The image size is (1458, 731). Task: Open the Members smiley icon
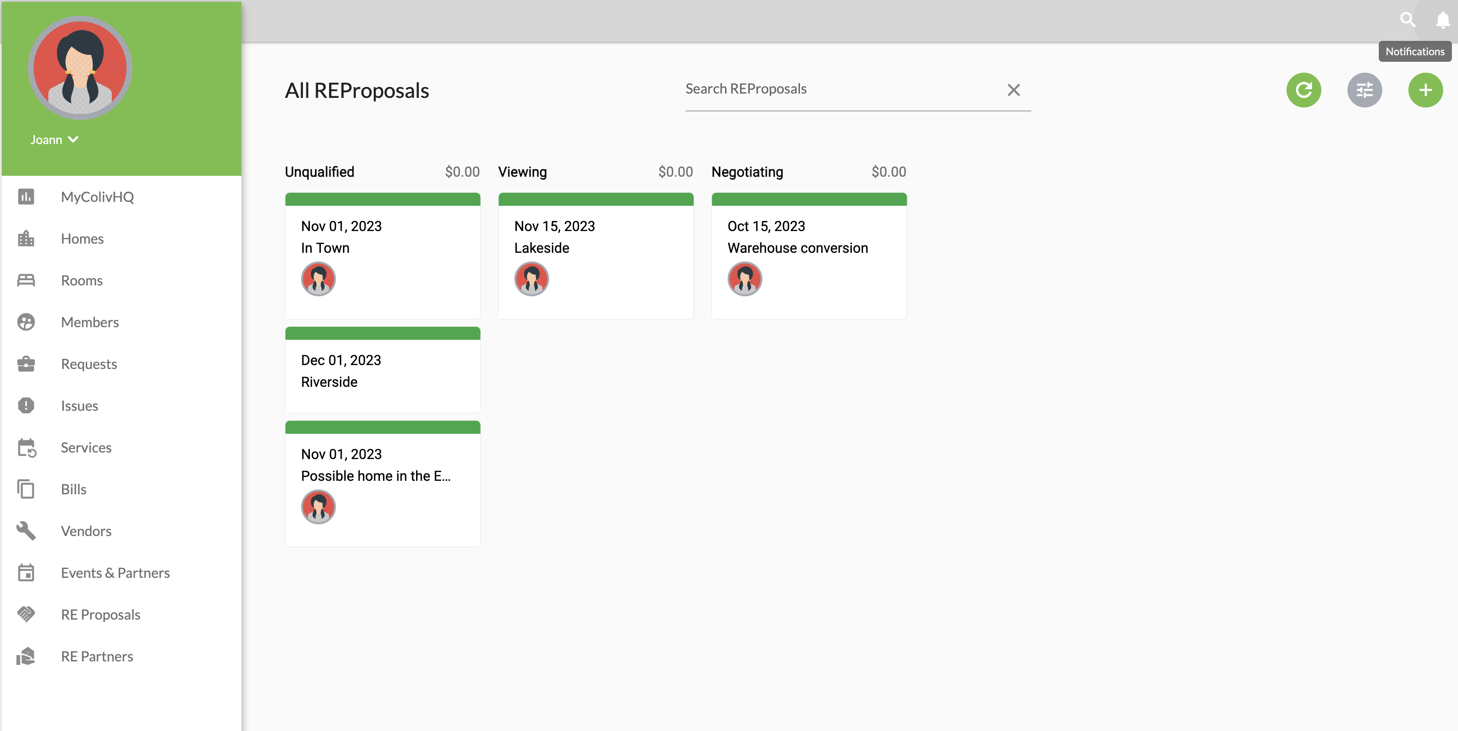(x=26, y=322)
